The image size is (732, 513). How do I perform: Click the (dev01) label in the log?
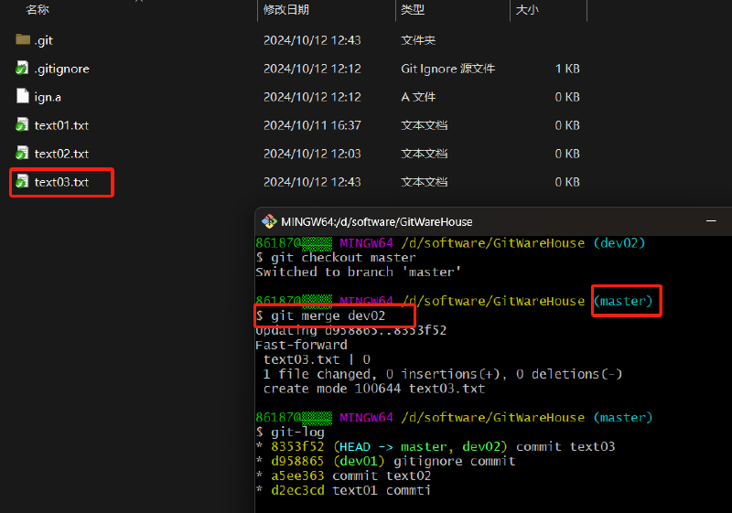(359, 461)
